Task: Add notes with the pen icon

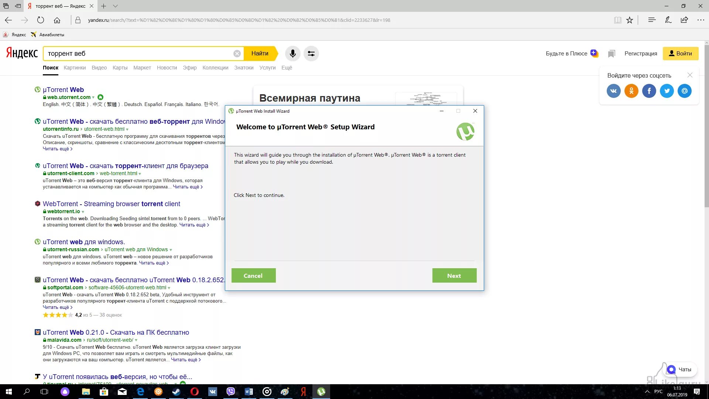Action: (x=668, y=20)
